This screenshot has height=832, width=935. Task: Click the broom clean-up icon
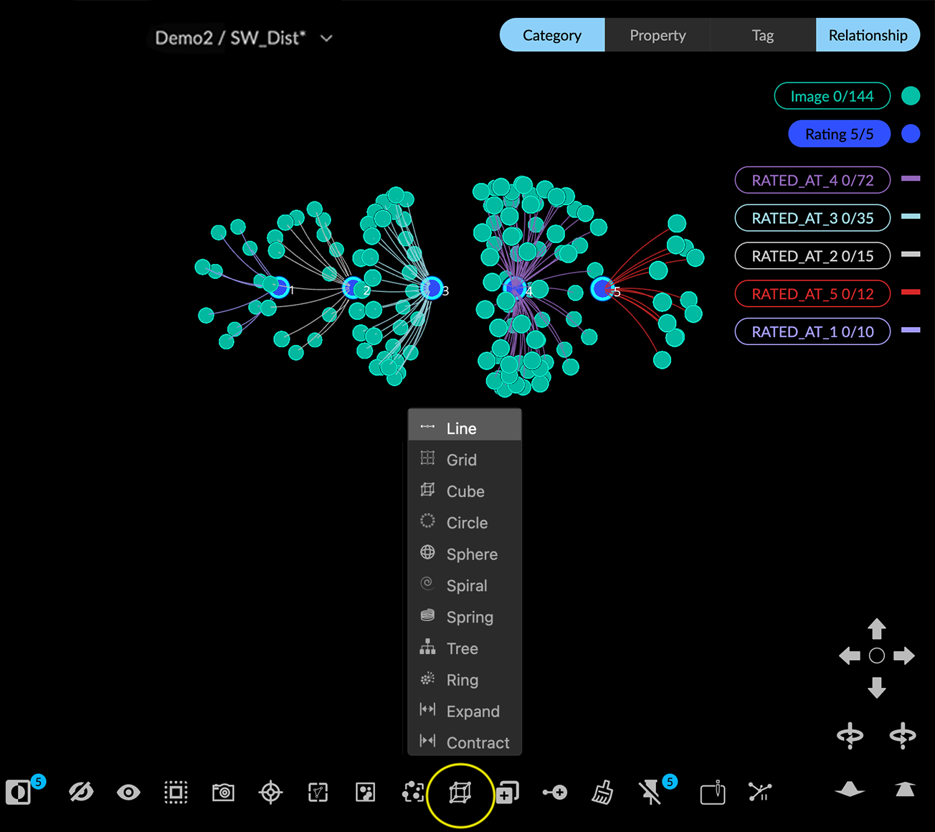click(602, 793)
